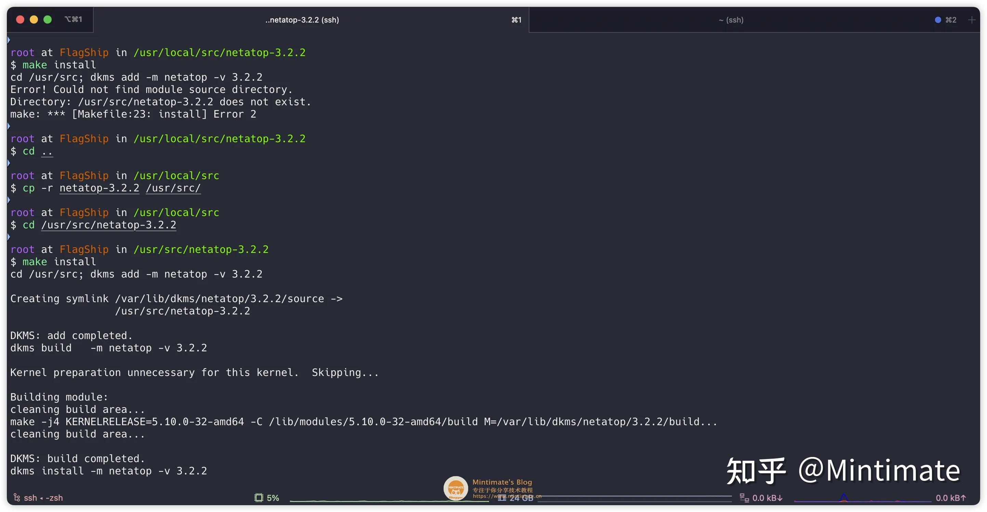987x512 pixels.
Task: Click the prompt mark before 'cd /usr/src/netatop-3.2.2'
Action: pyautogui.click(x=9, y=200)
